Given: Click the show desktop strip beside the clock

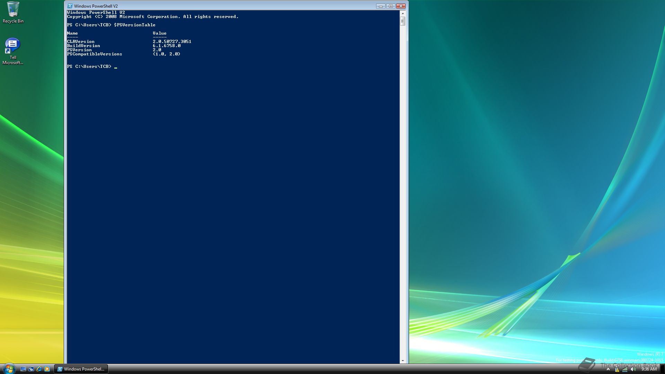Looking at the screenshot, I should 662,369.
